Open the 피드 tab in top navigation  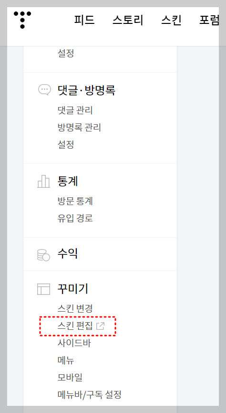pos(84,20)
